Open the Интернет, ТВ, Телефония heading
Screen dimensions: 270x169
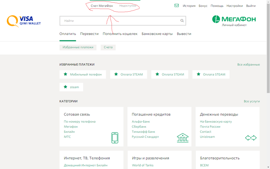pyautogui.click(x=87, y=158)
